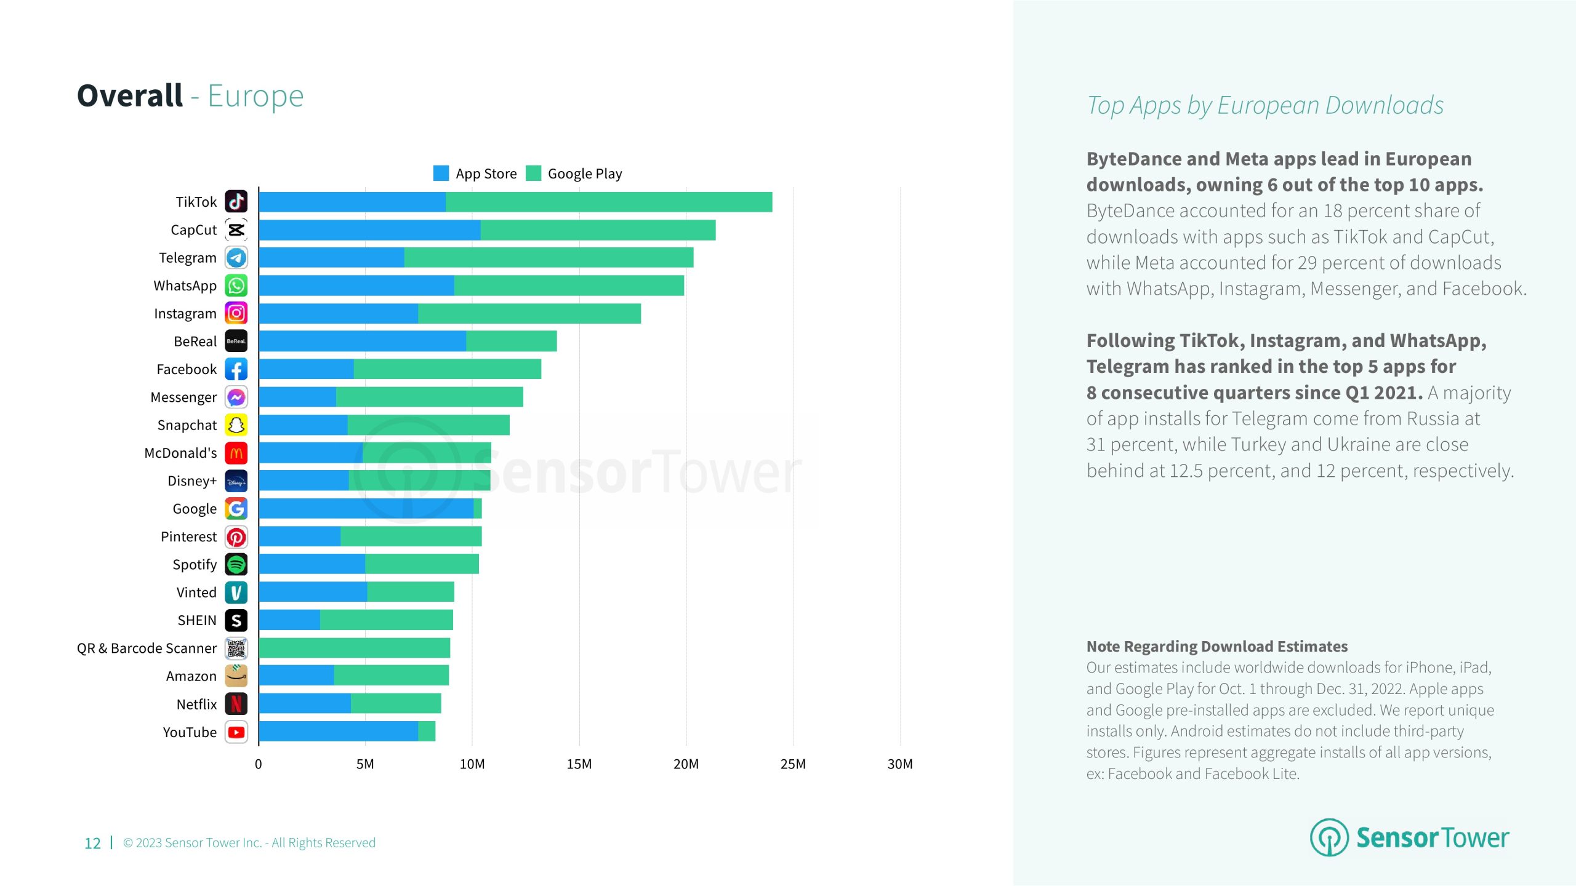Click the WhatsApp app icon
Image resolution: width=1576 pixels, height=886 pixels.
pyautogui.click(x=236, y=285)
